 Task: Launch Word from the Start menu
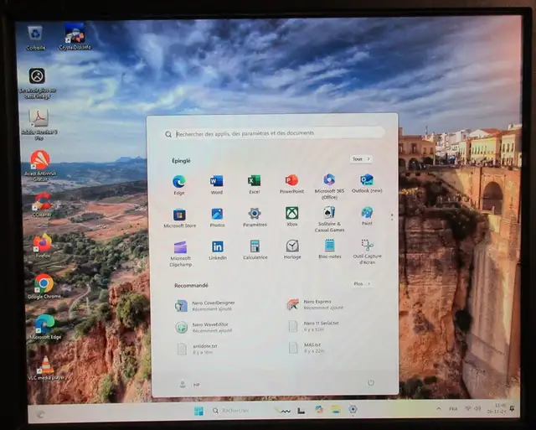[x=216, y=184]
